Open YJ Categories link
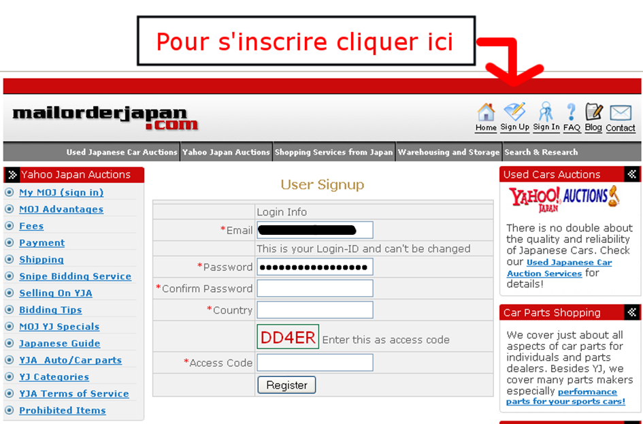Screen dimensions: 643x424 click(x=54, y=377)
